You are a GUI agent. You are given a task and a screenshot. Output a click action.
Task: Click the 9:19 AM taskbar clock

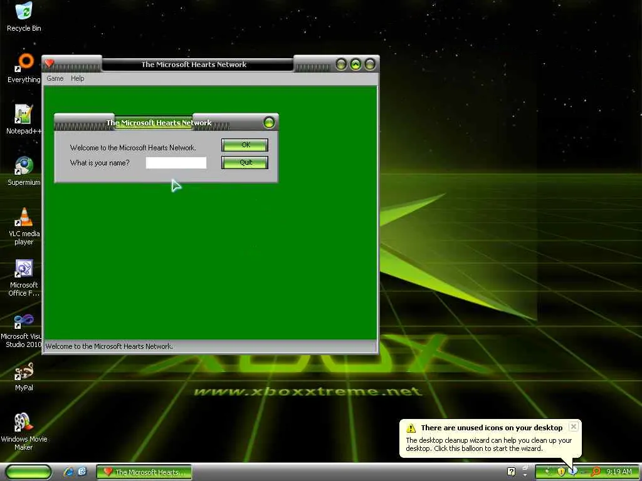pyautogui.click(x=619, y=472)
